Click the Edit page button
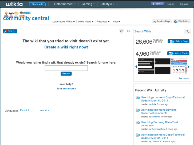Image resolution: width=194 pixels, height=145 pixels. tap(8, 31)
